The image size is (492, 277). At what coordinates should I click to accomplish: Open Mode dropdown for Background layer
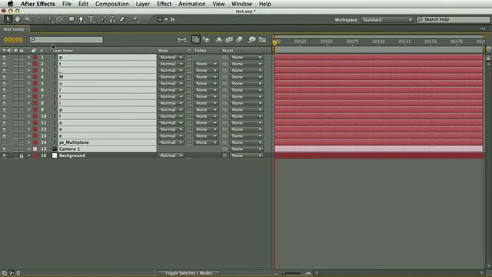pyautogui.click(x=171, y=155)
